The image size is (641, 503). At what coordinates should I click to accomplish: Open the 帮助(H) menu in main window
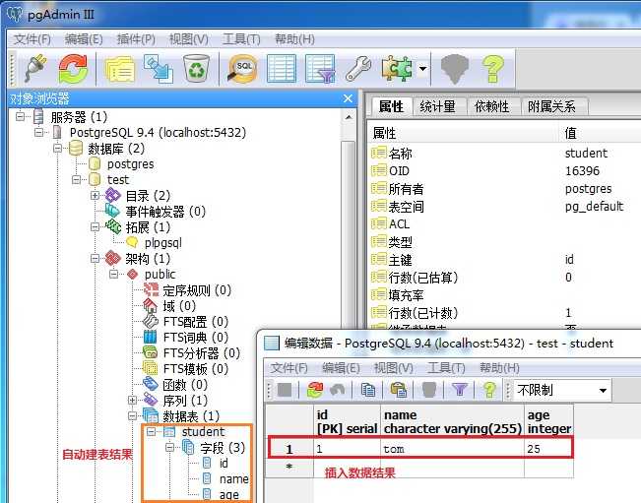point(294,39)
